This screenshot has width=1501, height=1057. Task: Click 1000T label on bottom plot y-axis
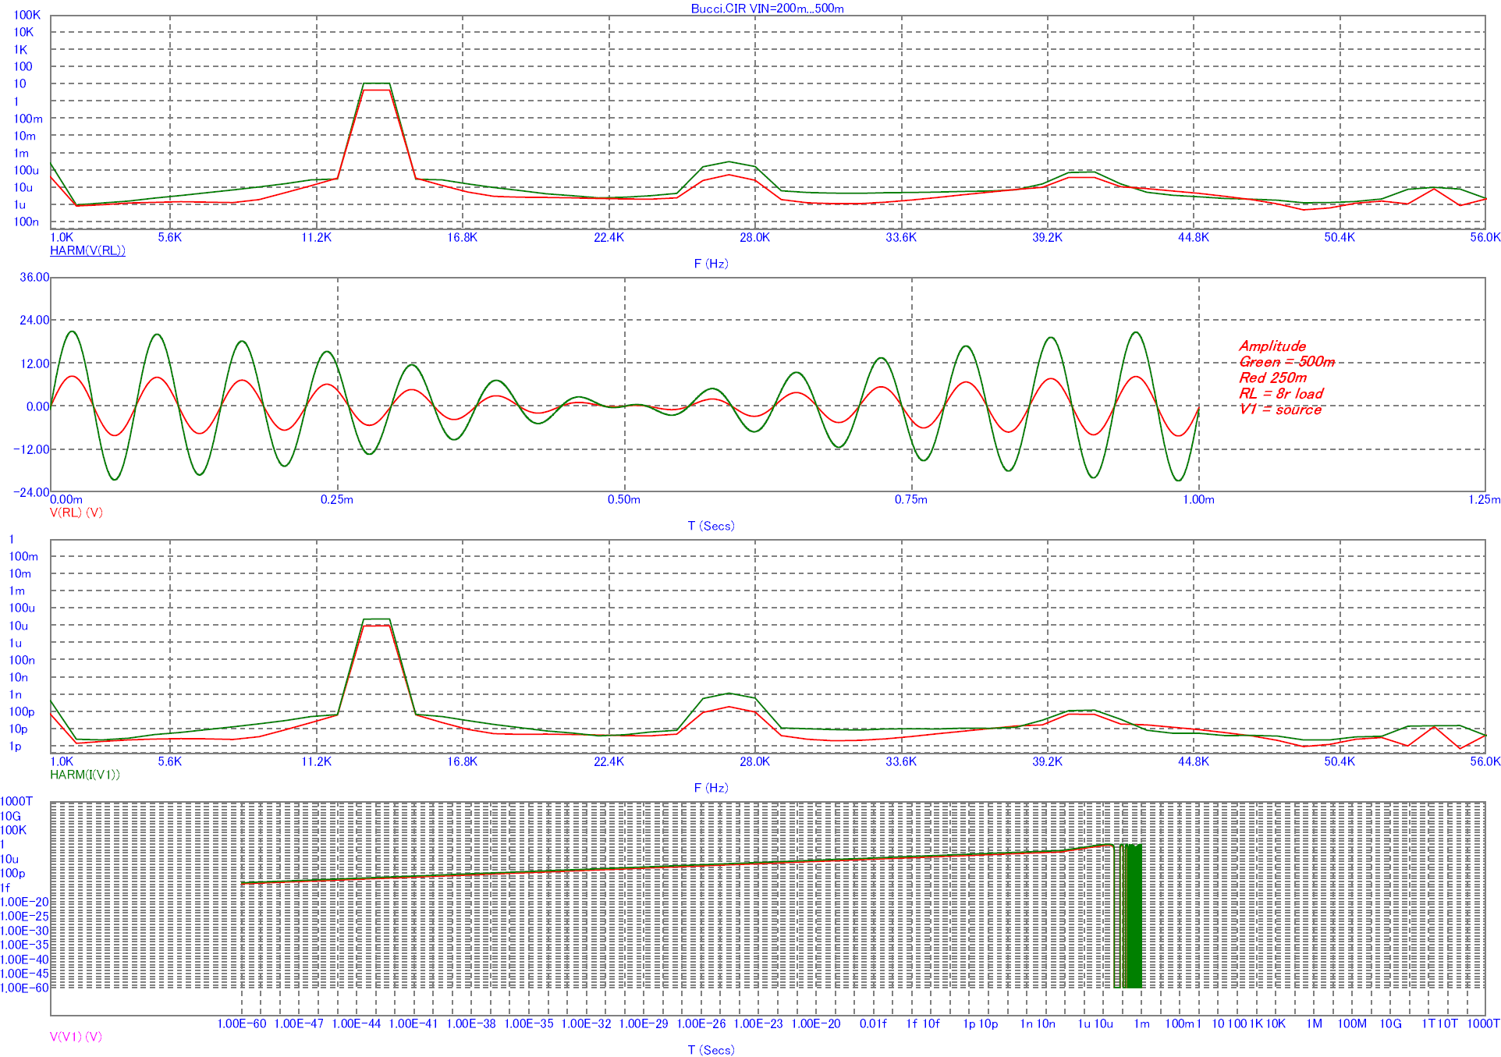tap(16, 801)
